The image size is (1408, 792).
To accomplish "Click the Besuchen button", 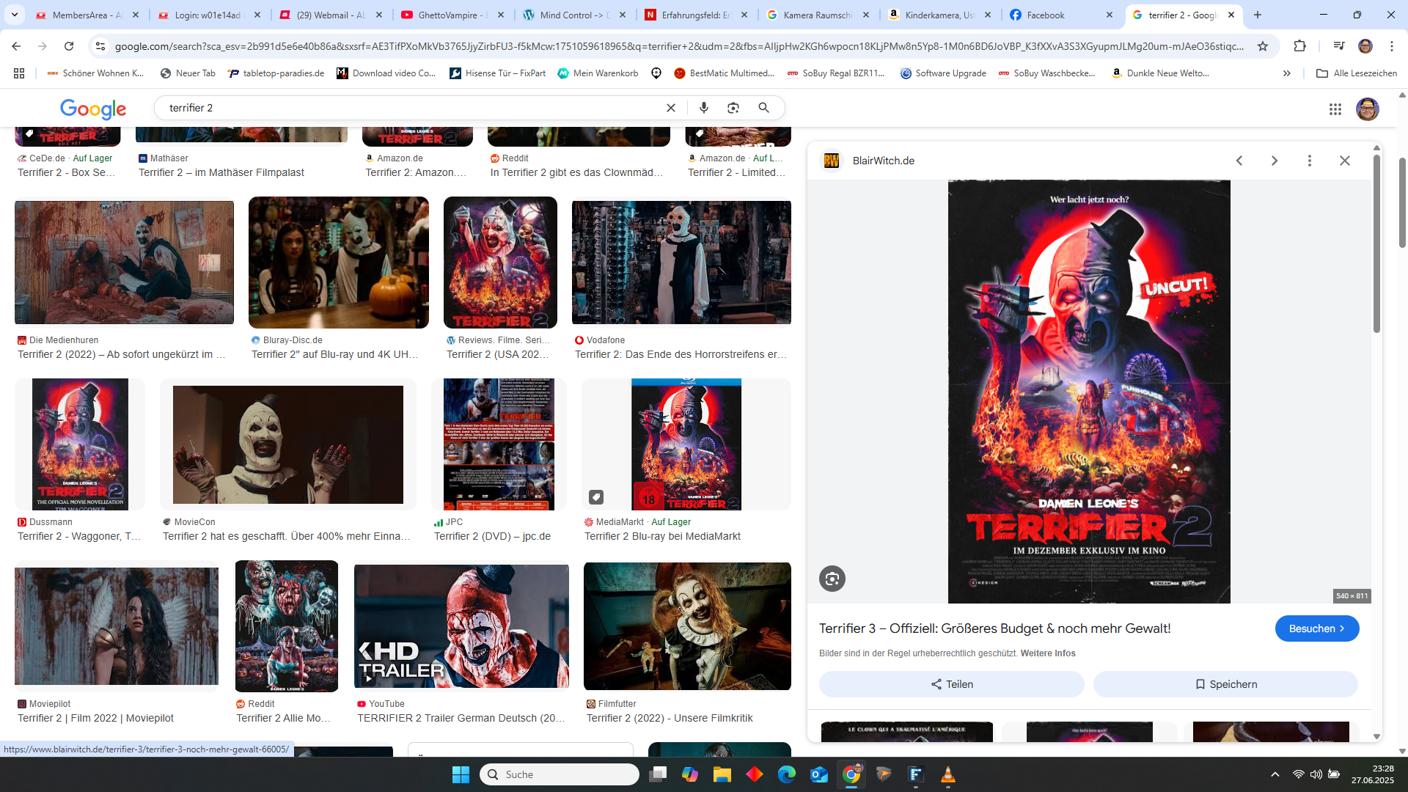I will coord(1317,628).
